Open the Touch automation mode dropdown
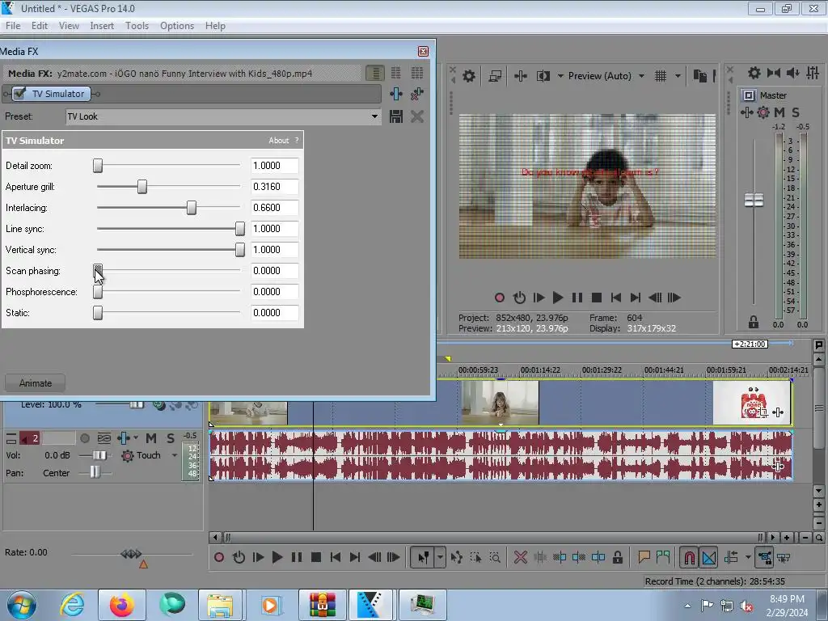 pyautogui.click(x=175, y=455)
